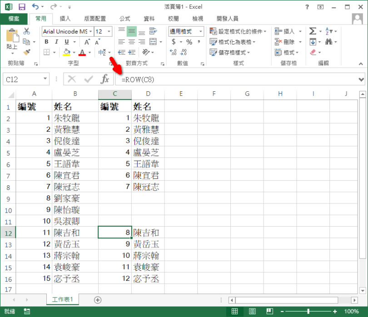
Task: Toggle align text right
Action: [142, 42]
